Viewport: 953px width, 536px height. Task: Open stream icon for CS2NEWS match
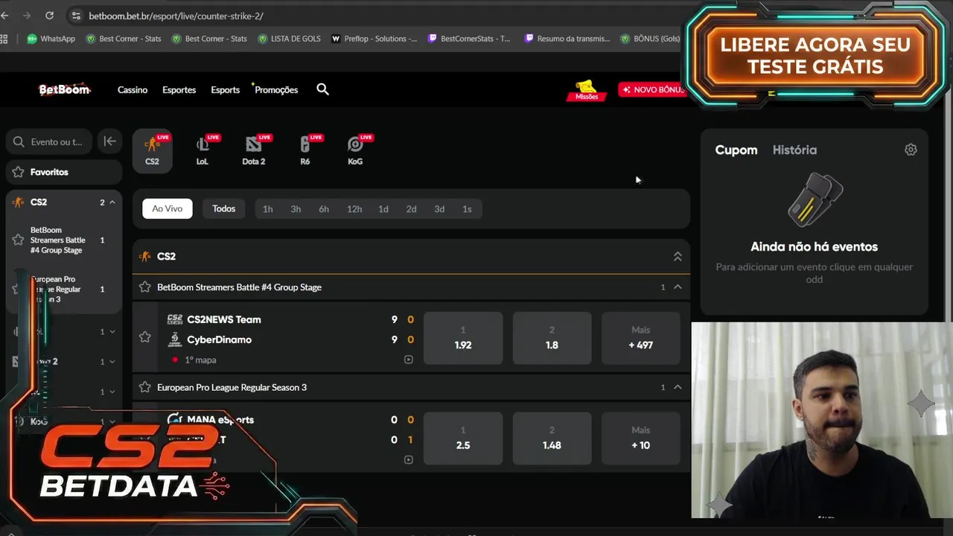click(408, 360)
